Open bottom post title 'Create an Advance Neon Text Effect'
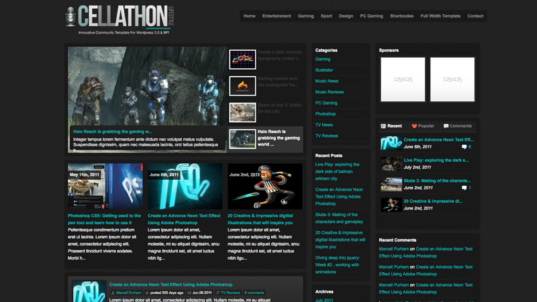Image resolution: width=537 pixels, height=302 pixels. [170, 285]
